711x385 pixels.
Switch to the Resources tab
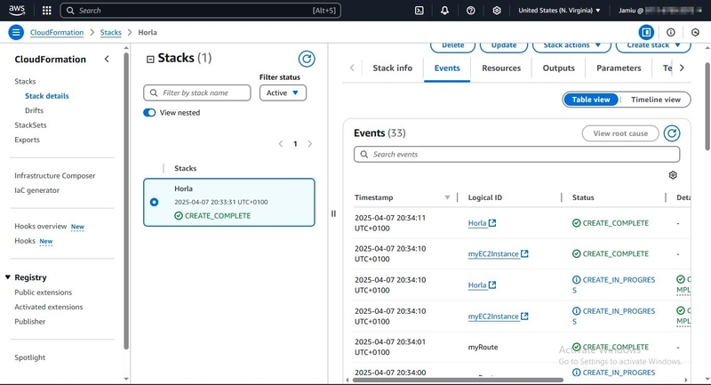point(501,68)
